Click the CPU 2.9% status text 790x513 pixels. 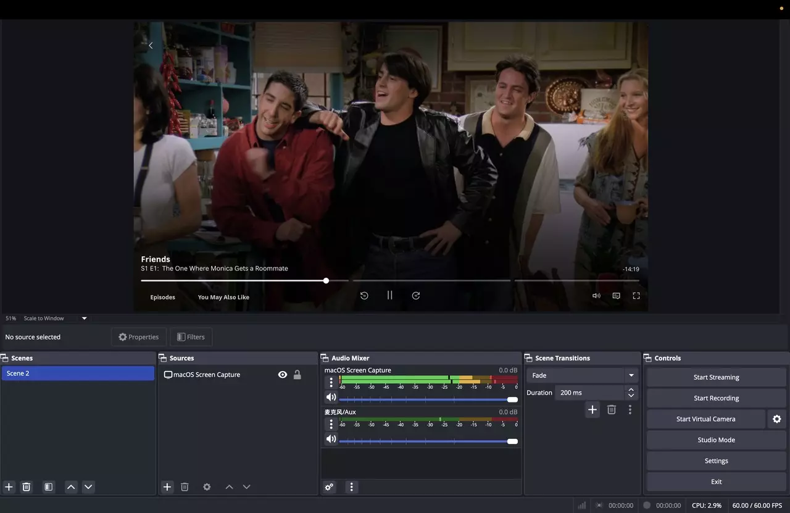coord(707,506)
